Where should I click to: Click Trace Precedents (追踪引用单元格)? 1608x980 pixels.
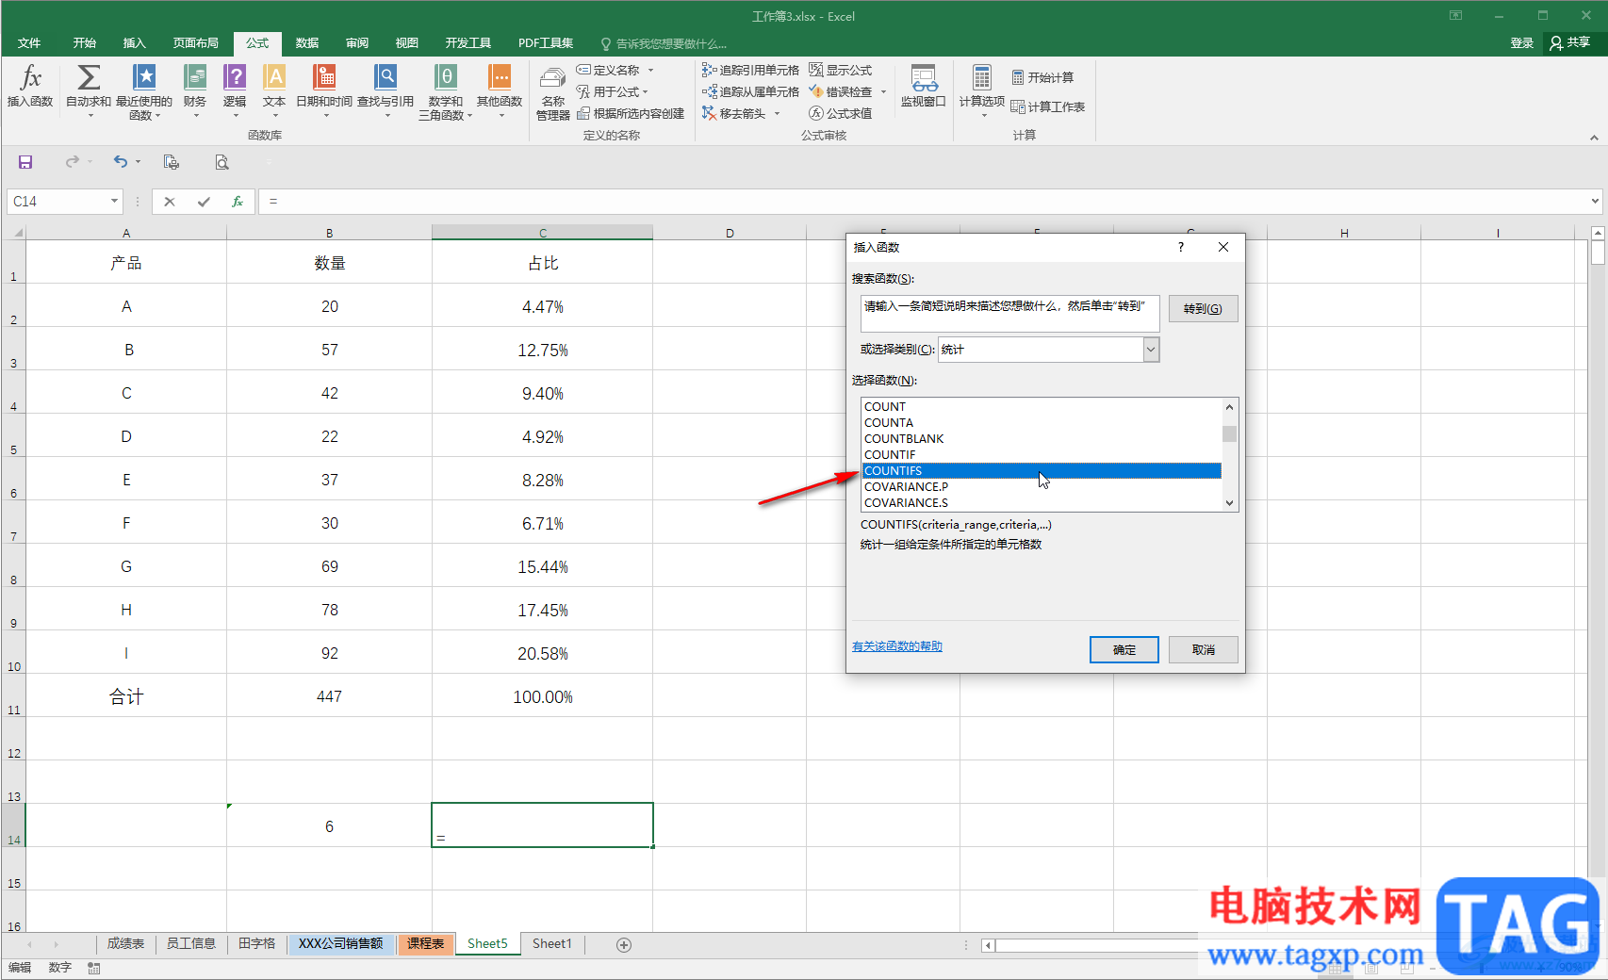pos(750,70)
